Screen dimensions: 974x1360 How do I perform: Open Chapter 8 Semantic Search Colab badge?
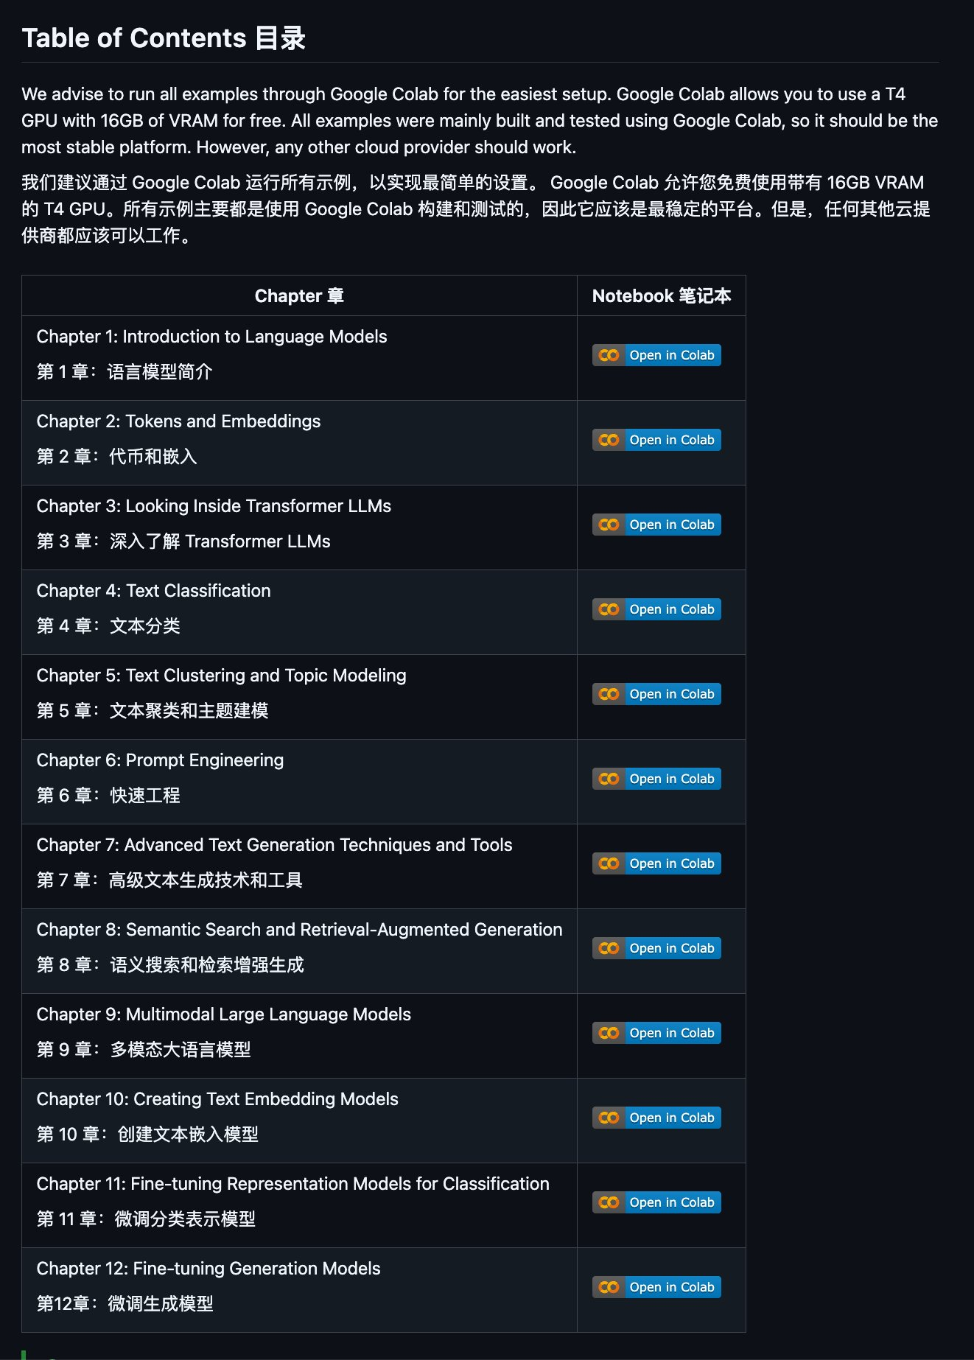click(656, 948)
